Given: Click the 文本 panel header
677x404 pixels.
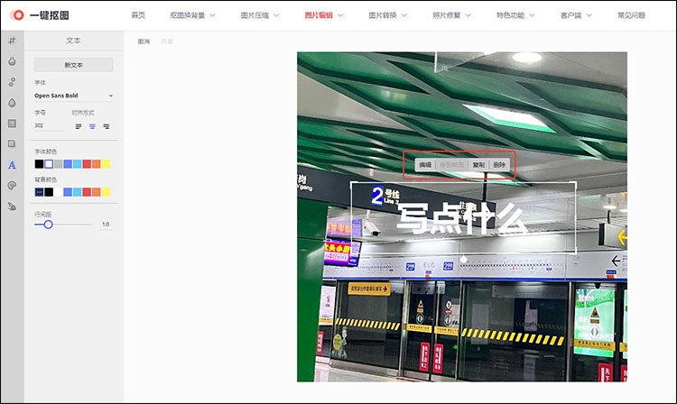Looking at the screenshot, I should tap(73, 41).
